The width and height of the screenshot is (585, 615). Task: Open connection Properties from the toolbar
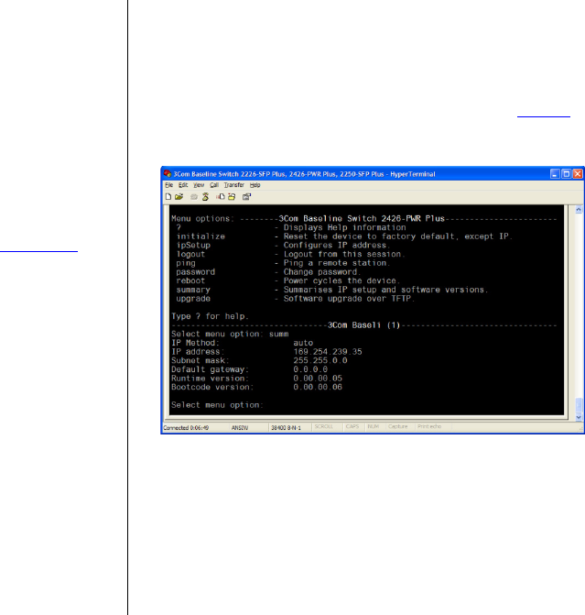coord(246,196)
